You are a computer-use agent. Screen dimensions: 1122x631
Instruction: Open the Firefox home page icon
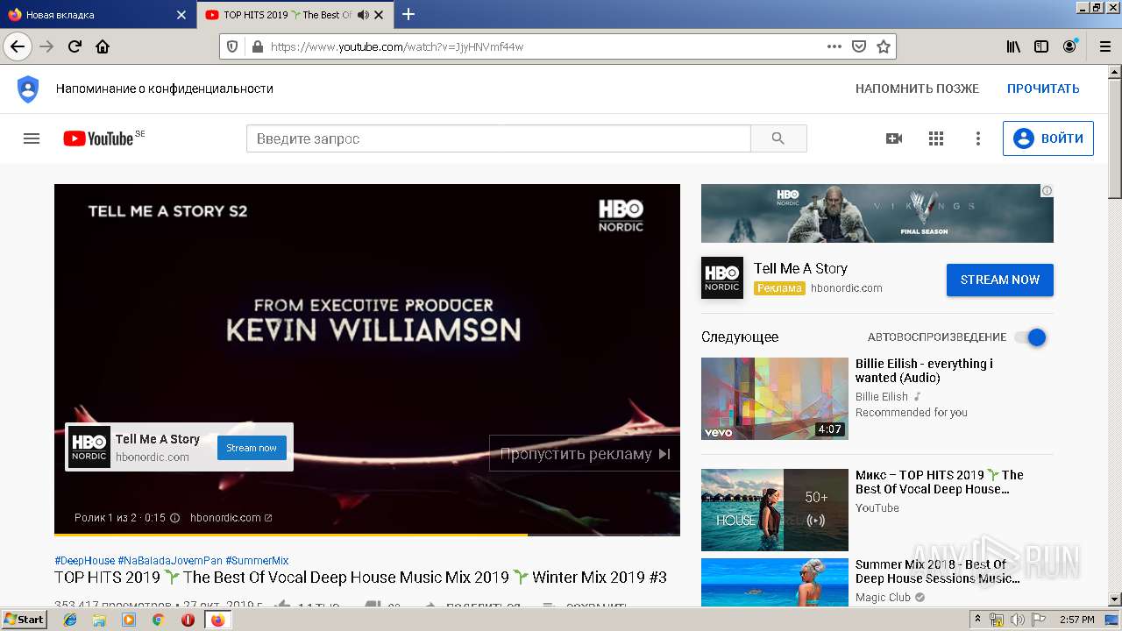click(x=103, y=46)
